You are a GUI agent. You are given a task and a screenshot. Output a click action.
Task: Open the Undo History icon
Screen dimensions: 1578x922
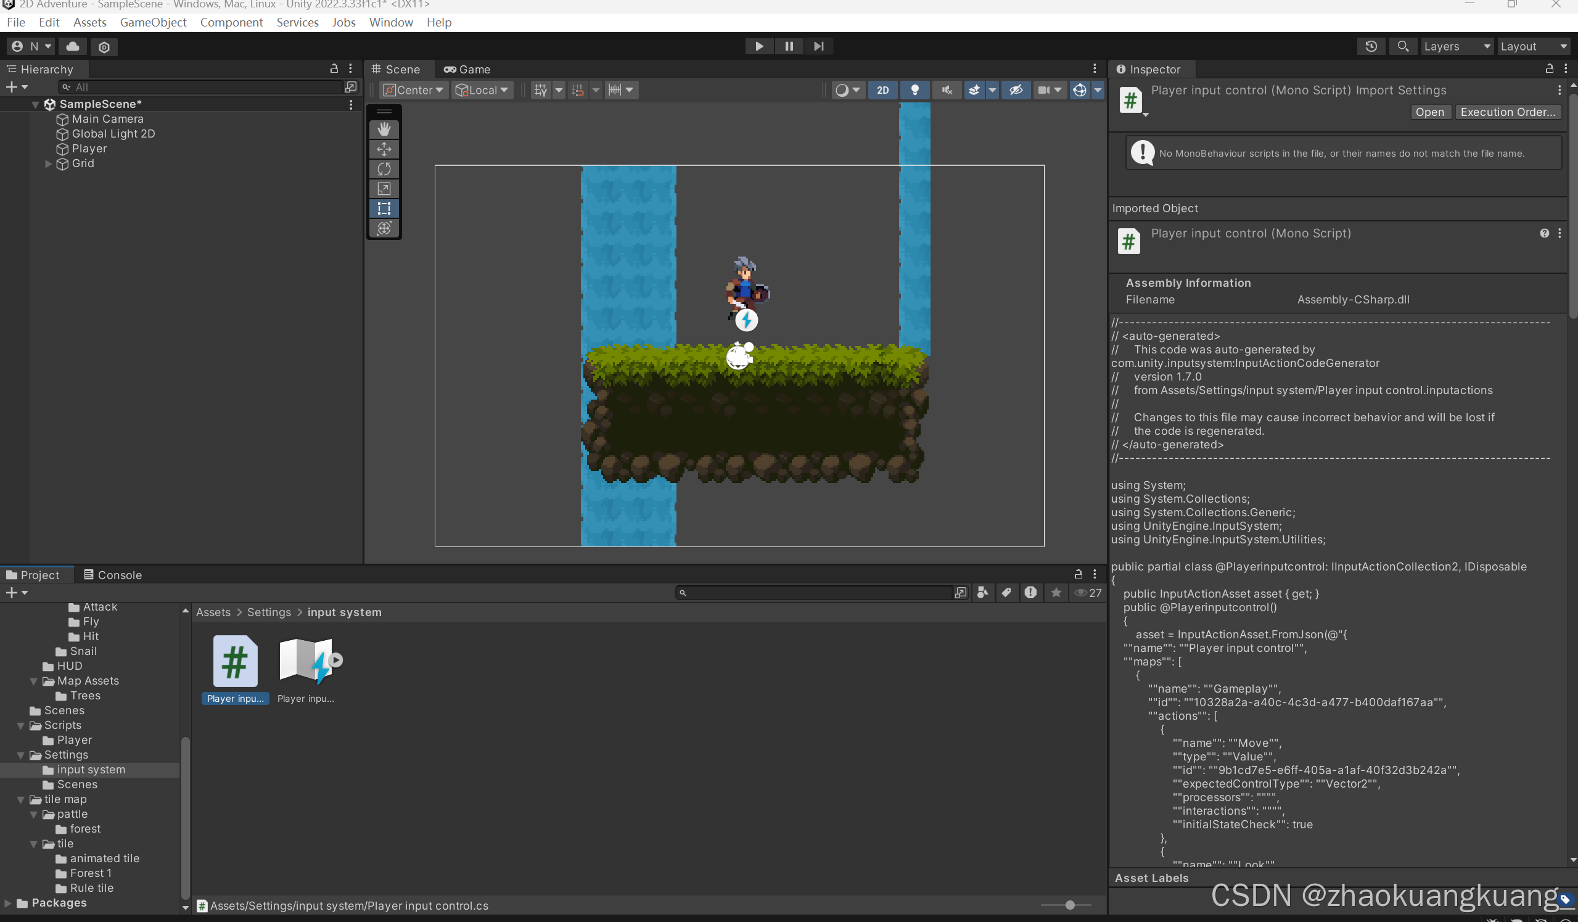click(1371, 46)
